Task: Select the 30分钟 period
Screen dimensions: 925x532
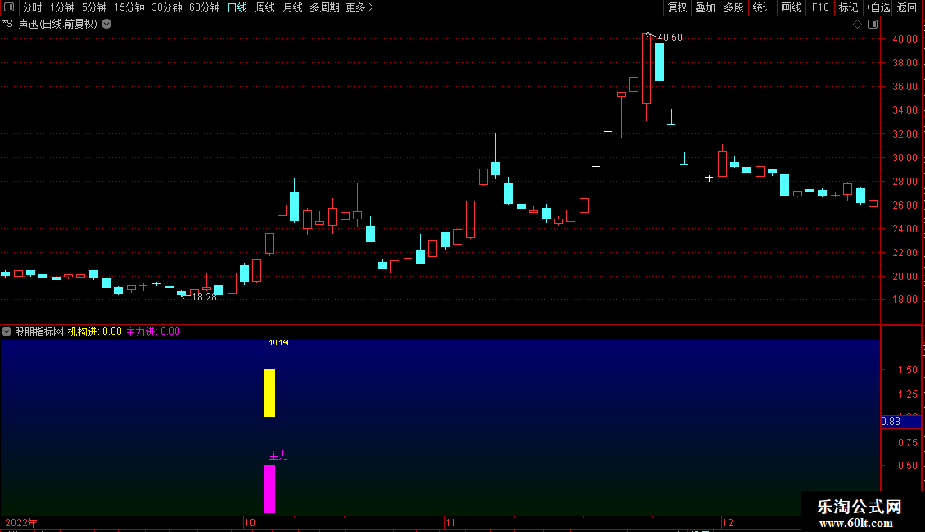Action: (167, 7)
